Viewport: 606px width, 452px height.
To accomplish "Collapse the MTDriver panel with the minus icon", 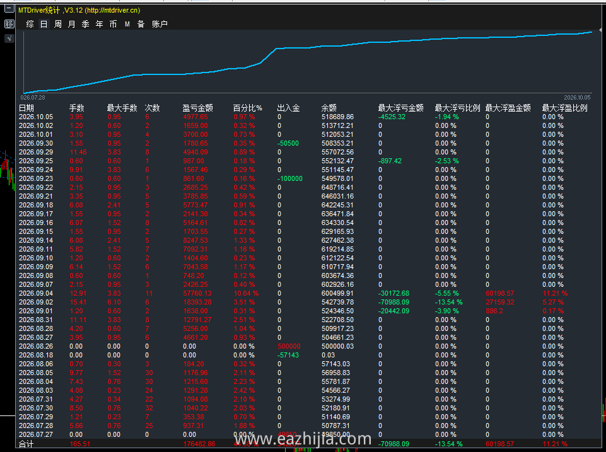I will pos(9,8).
